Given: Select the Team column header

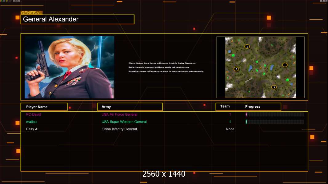Looking at the screenshot, I should tap(225, 106).
